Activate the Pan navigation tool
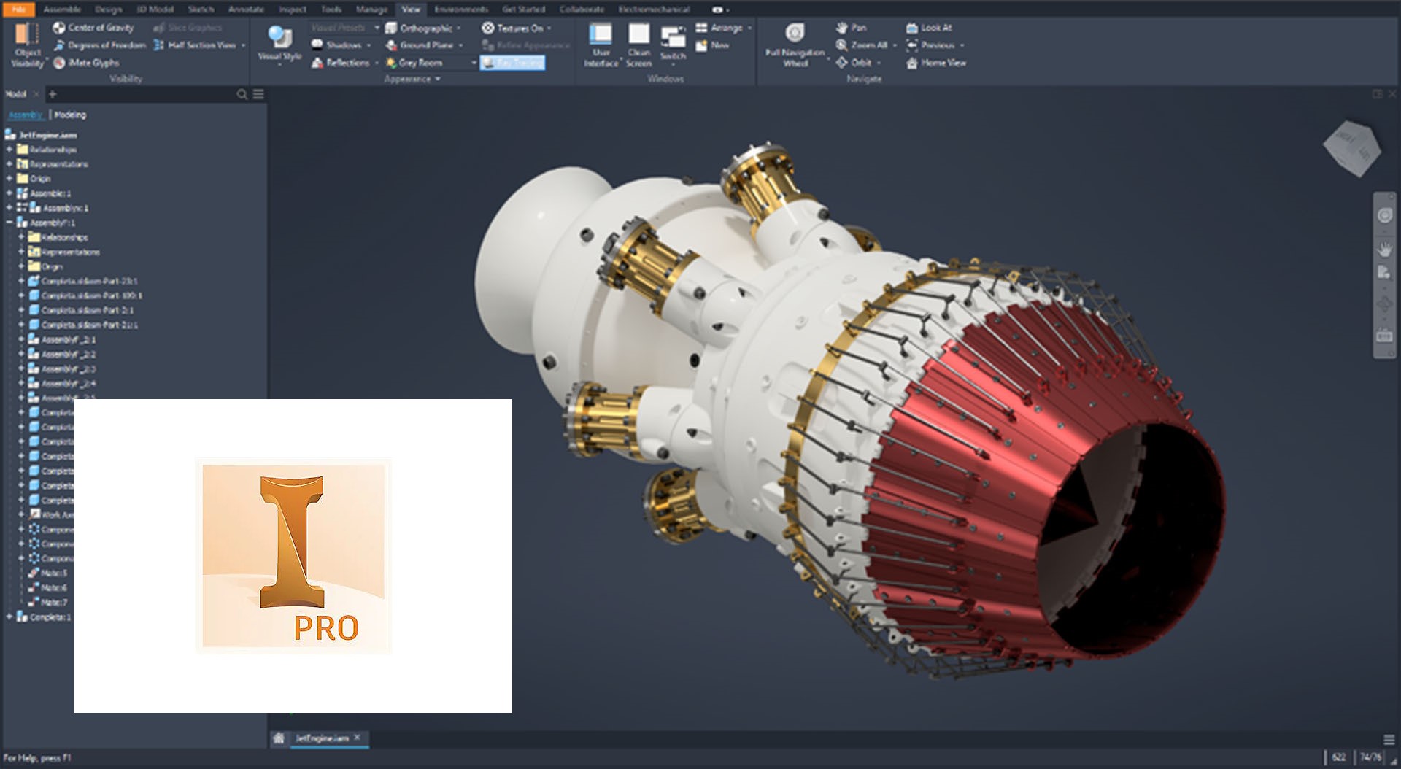 [841, 28]
